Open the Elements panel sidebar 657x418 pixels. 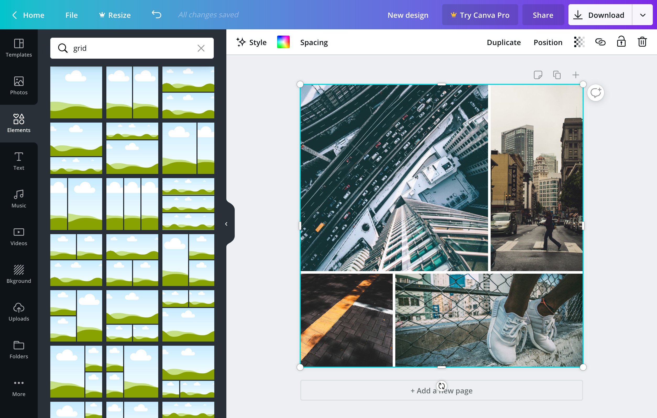click(19, 124)
